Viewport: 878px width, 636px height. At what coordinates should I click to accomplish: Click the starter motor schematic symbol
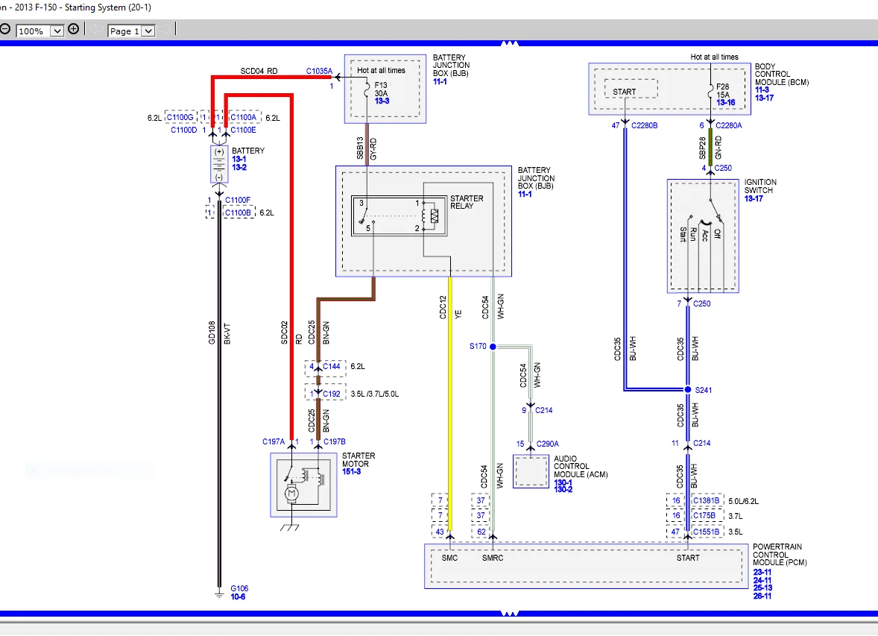[303, 485]
